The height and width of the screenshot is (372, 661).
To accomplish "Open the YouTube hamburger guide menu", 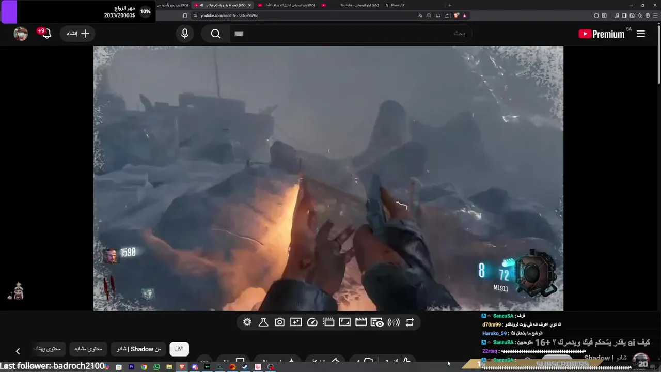I will 641,34.
